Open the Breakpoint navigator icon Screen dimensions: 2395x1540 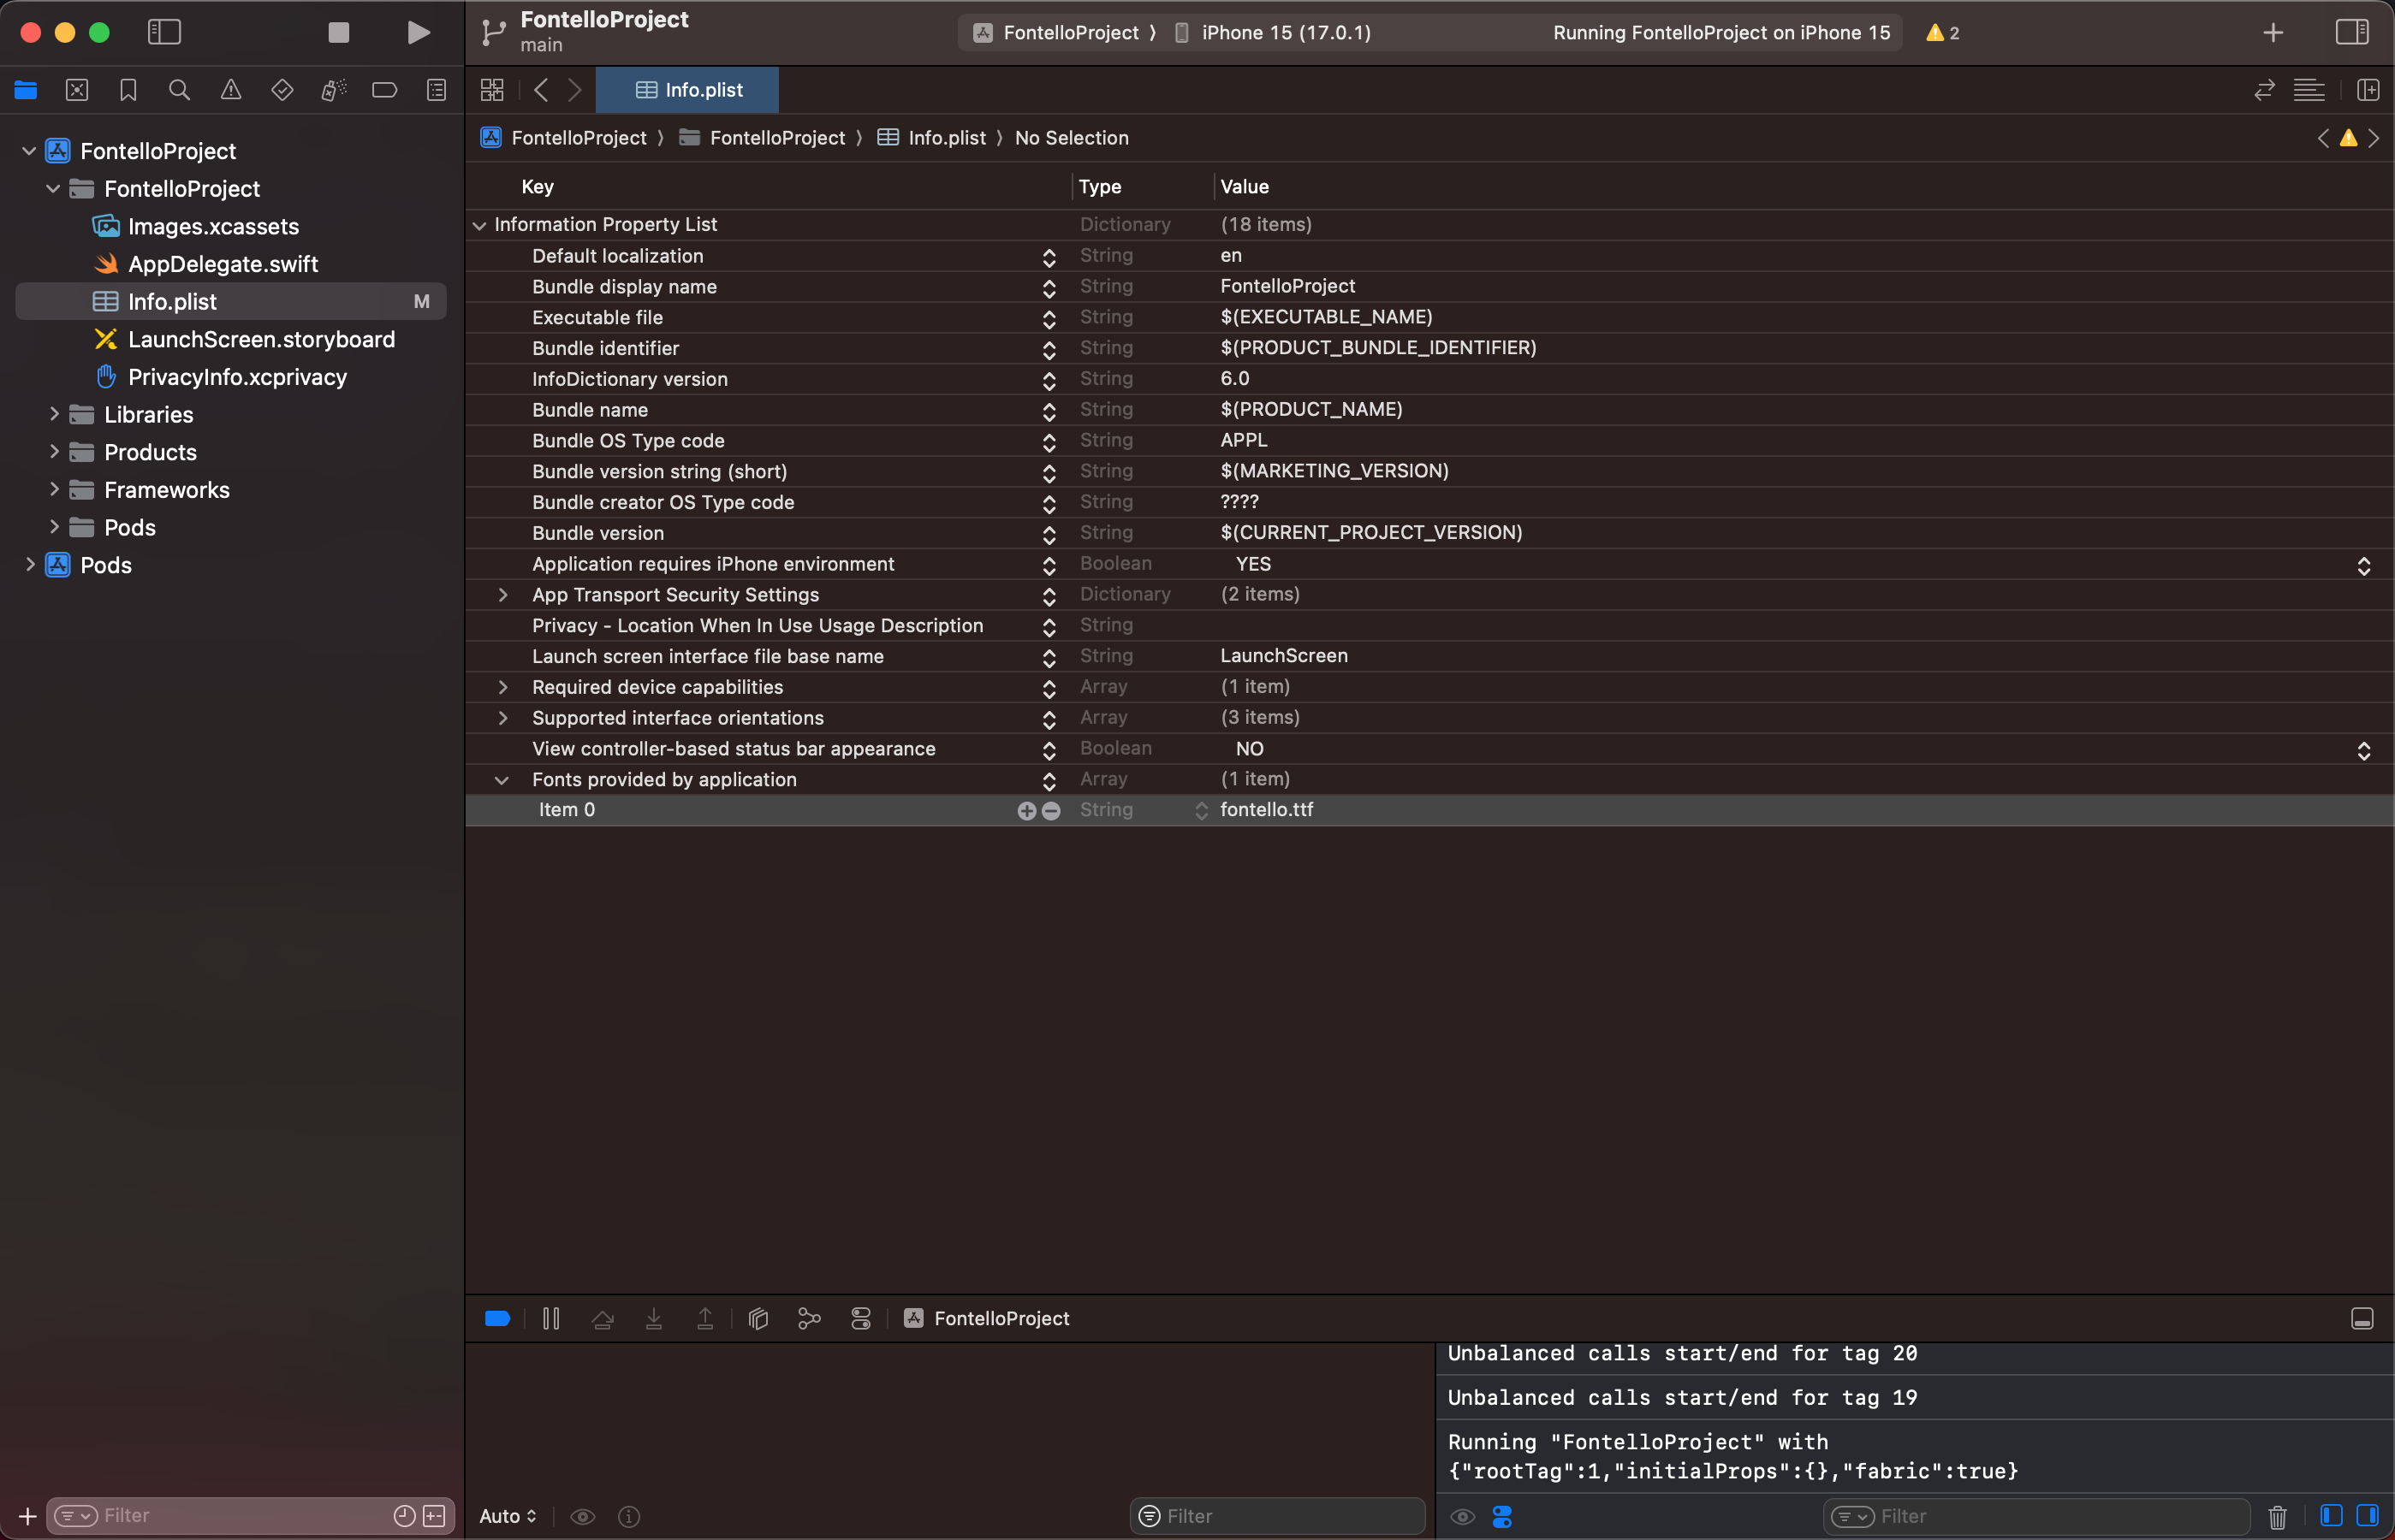[x=385, y=90]
